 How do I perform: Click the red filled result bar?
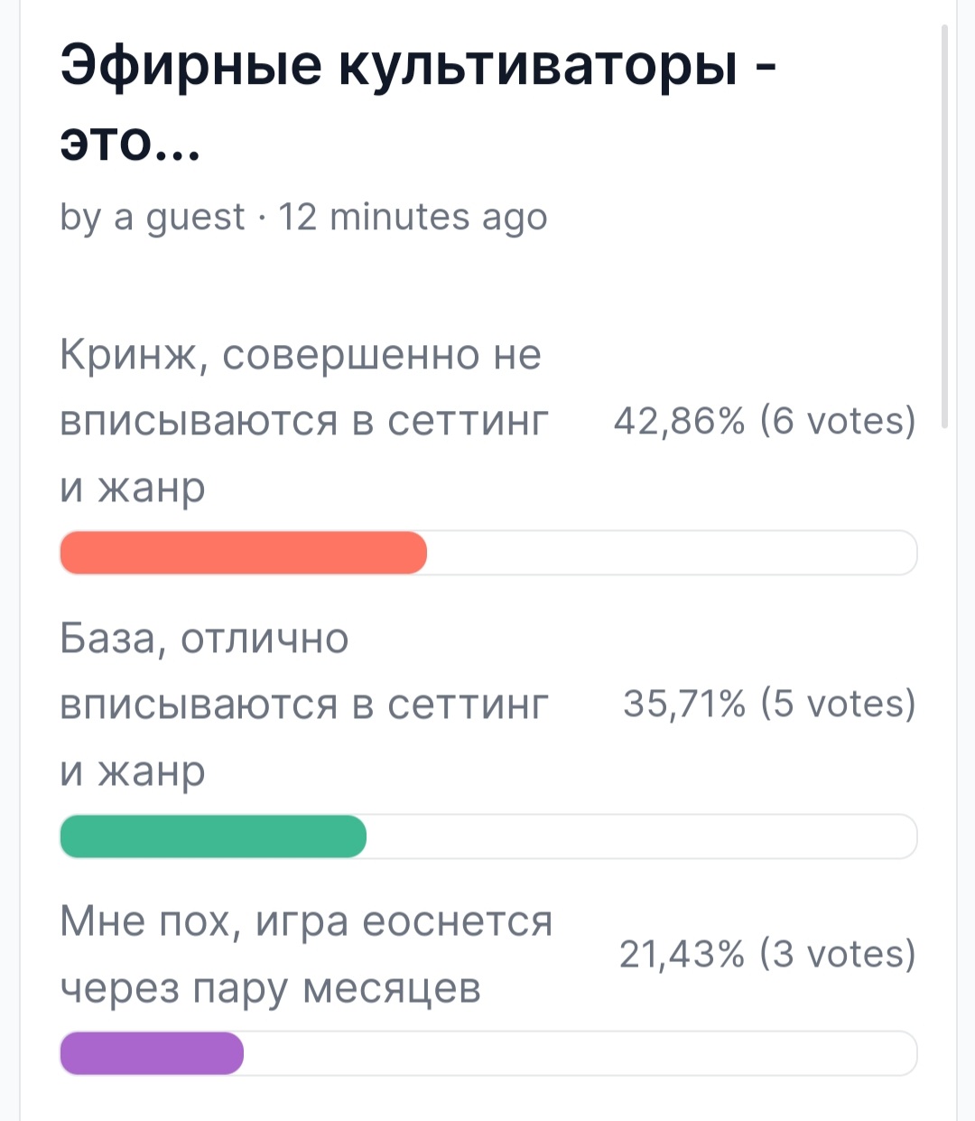243,553
